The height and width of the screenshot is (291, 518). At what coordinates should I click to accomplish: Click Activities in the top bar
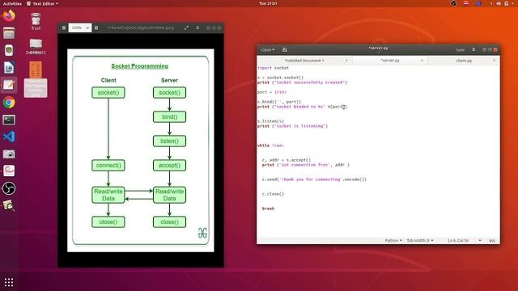(x=12, y=3)
